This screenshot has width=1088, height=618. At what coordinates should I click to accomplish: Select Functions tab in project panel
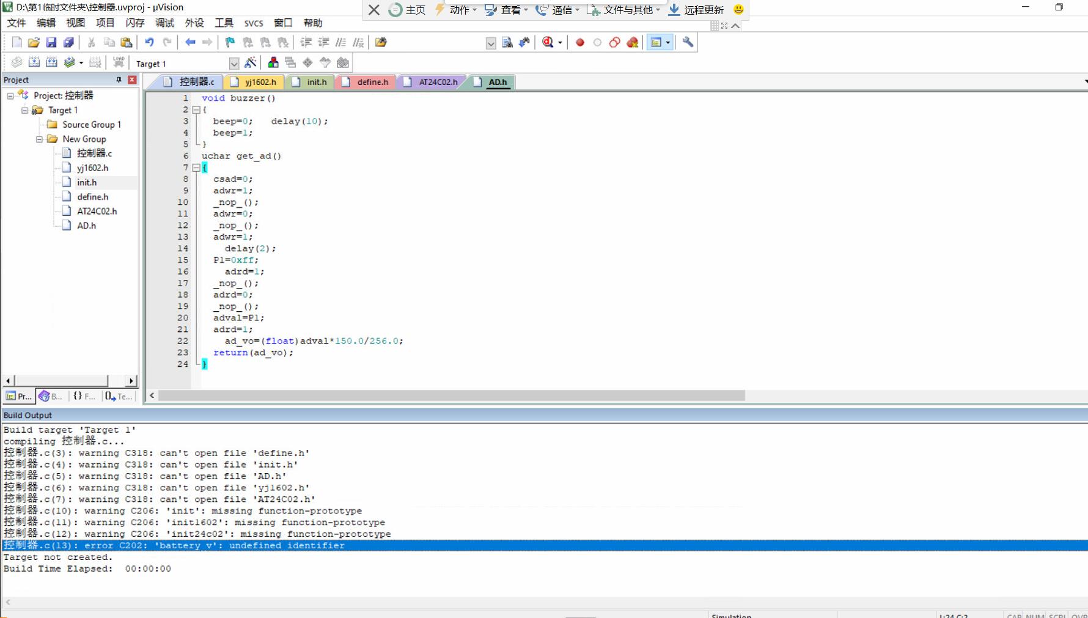click(x=84, y=396)
